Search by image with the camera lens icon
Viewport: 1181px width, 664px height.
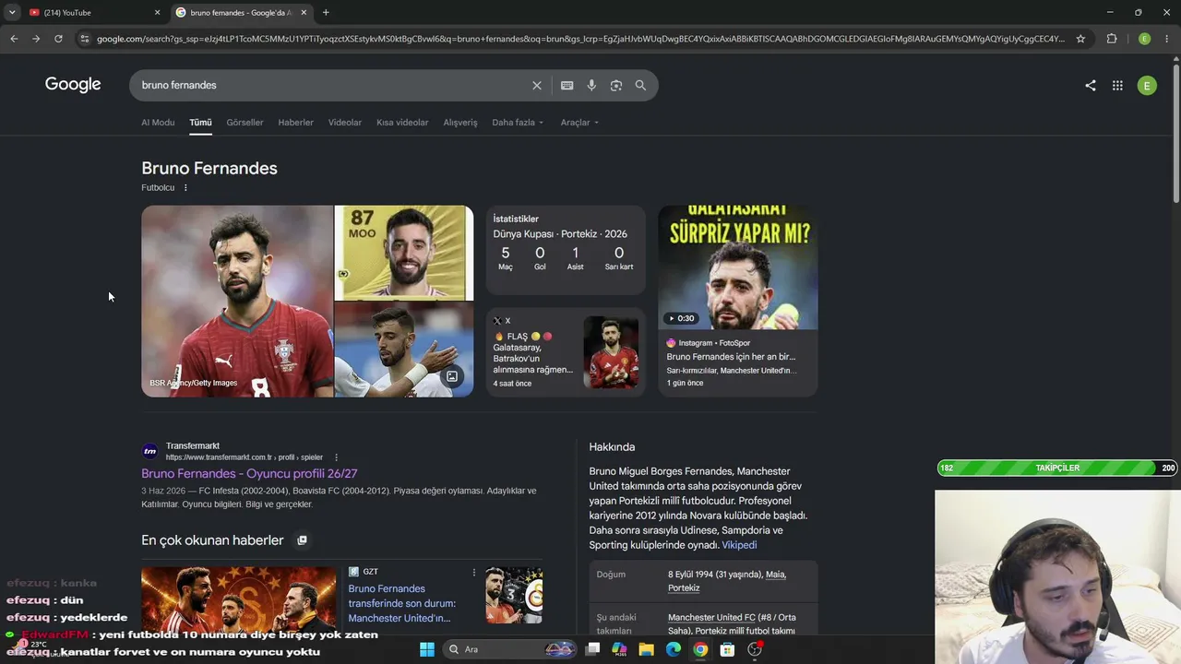(x=616, y=85)
